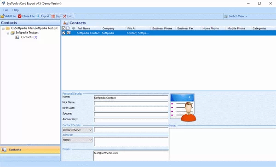The image size is (276, 167).
Task: Sort by the Categories column header
Action: click(x=264, y=29)
